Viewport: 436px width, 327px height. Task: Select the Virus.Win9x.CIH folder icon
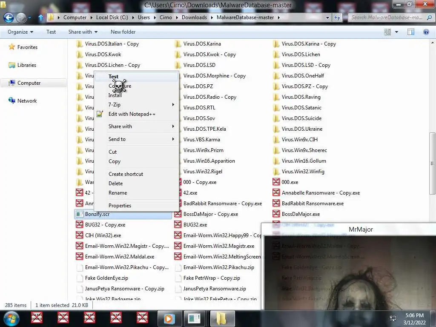tap(276, 140)
